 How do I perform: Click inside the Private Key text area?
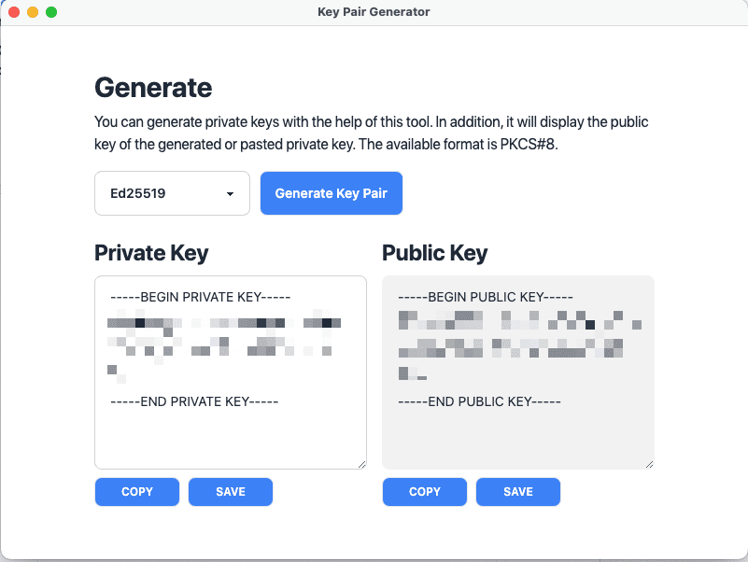click(x=231, y=372)
